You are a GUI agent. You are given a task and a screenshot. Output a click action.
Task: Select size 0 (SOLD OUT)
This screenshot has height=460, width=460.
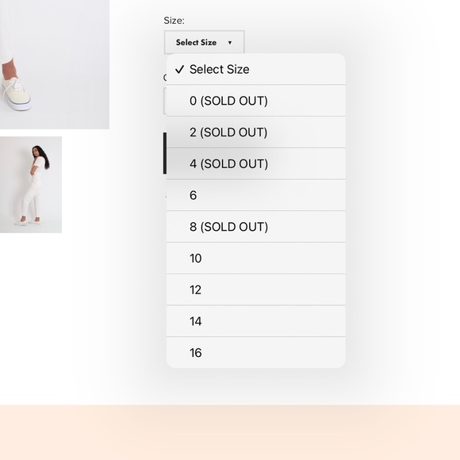point(256,101)
